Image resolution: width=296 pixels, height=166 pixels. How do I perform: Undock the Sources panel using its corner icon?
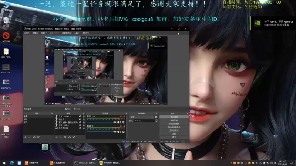[x=83, y=113]
